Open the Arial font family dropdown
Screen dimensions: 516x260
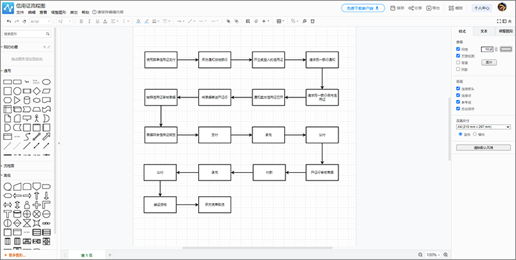[41, 21]
